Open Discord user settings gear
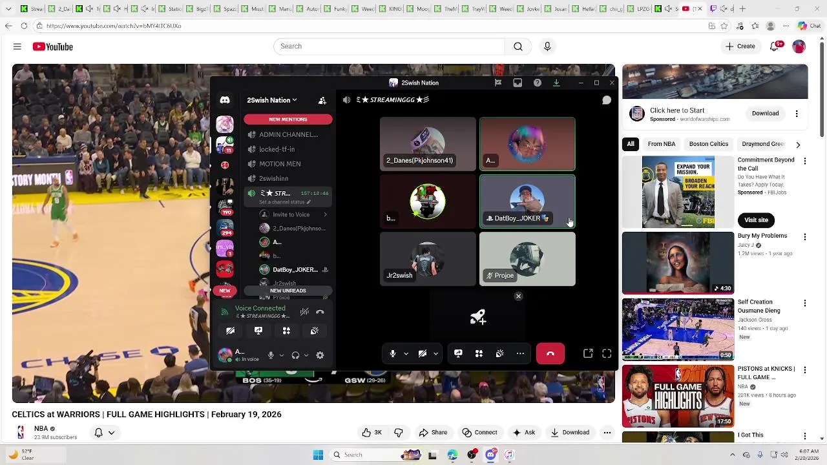This screenshot has height=465, width=827. click(320, 355)
